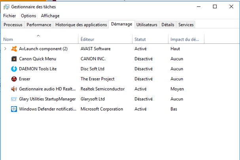Click Aucun impact of DAEMON Tools Lite
The height and width of the screenshot is (160, 240).
point(177,69)
